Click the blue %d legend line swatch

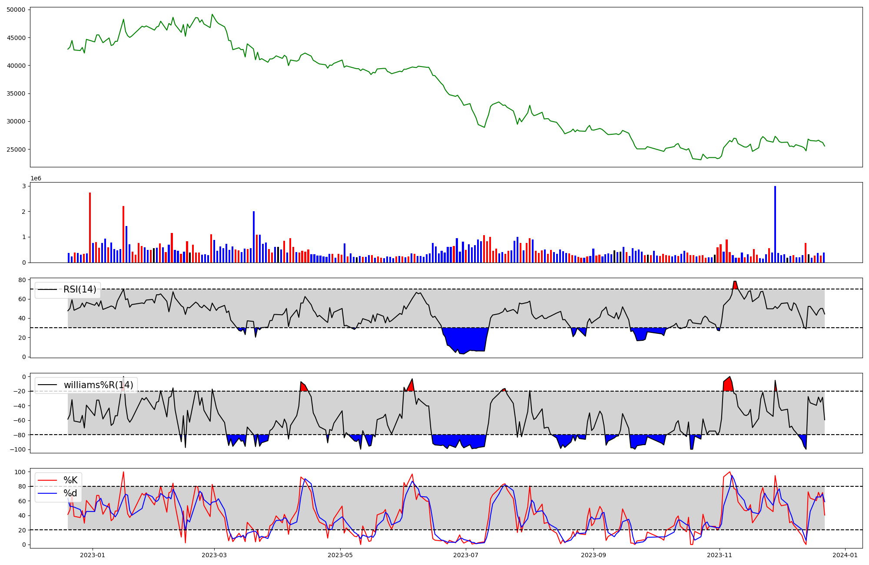(48, 493)
